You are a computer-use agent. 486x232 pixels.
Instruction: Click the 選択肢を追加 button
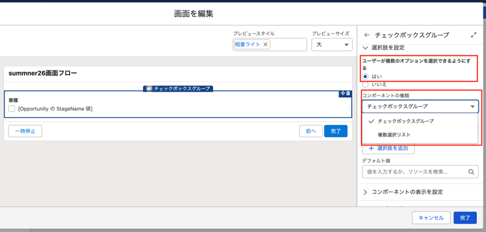point(388,148)
